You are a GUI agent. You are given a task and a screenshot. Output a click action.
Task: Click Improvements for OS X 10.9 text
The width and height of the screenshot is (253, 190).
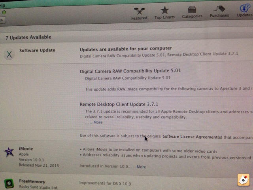[x=105, y=183]
